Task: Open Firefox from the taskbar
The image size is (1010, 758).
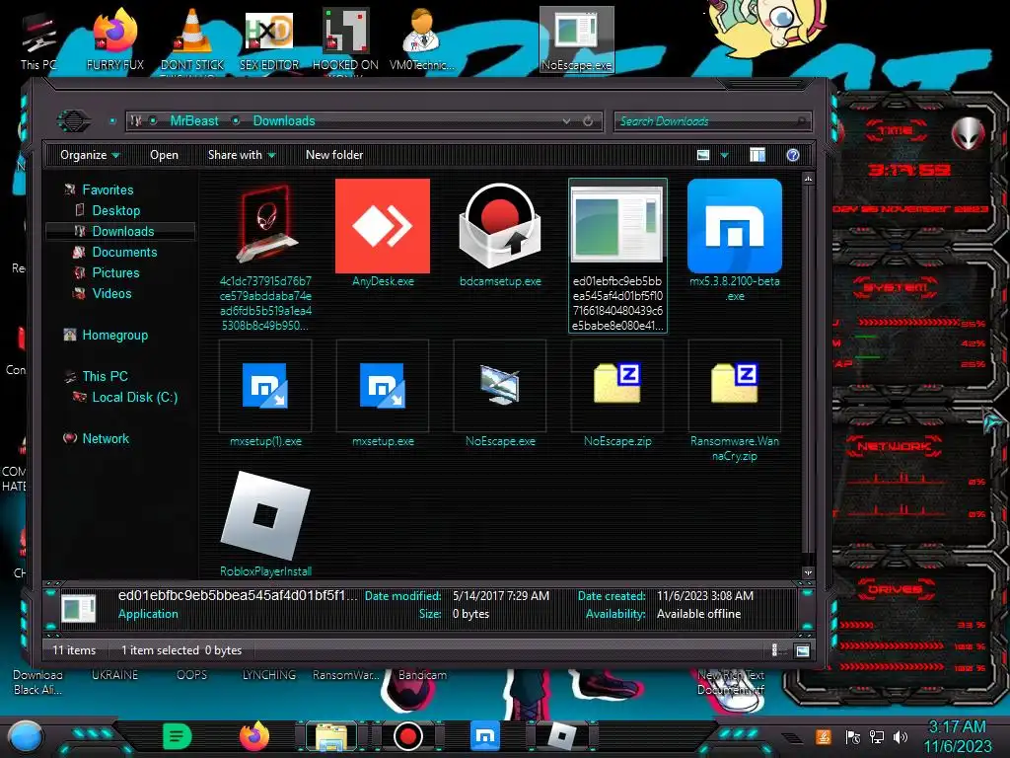Action: coord(254,735)
